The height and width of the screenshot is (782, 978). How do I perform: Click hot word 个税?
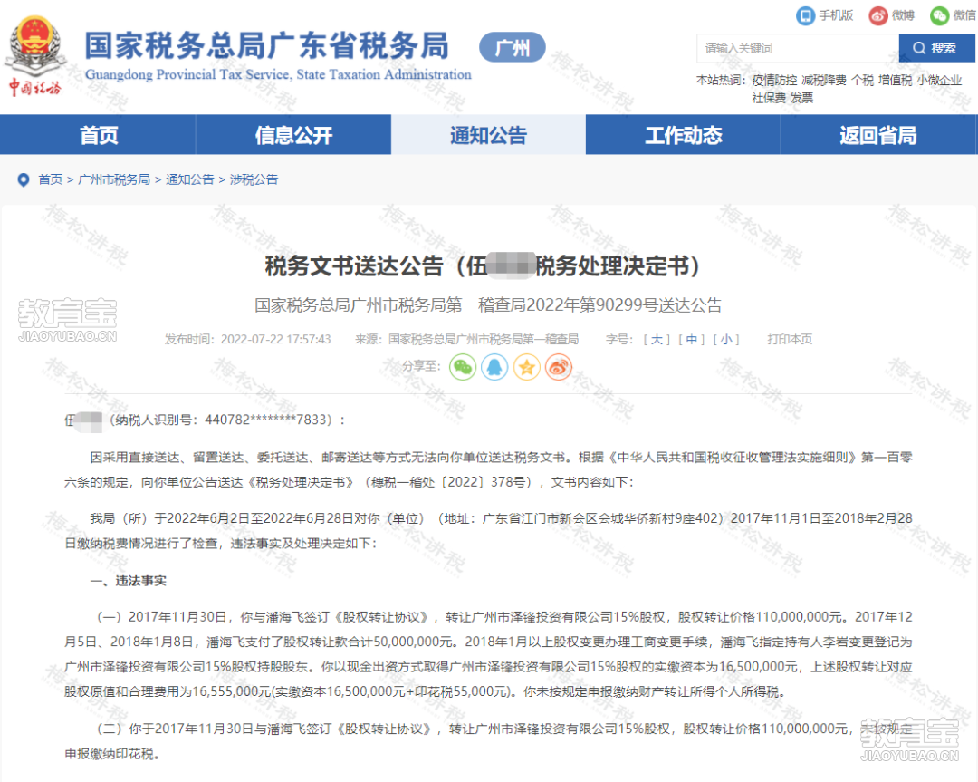[x=863, y=81]
